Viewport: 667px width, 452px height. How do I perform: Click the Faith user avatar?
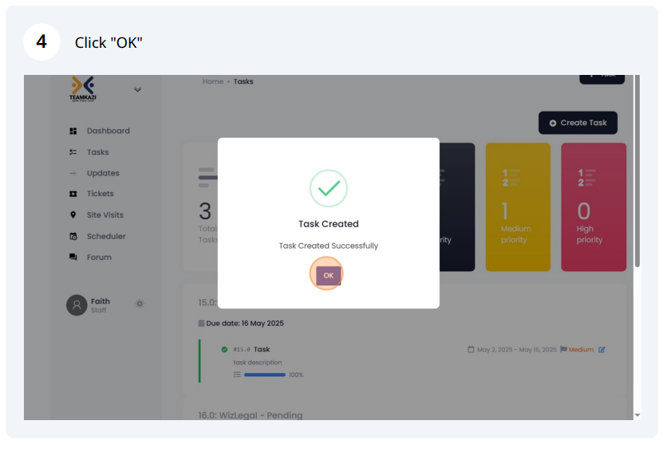click(x=77, y=305)
